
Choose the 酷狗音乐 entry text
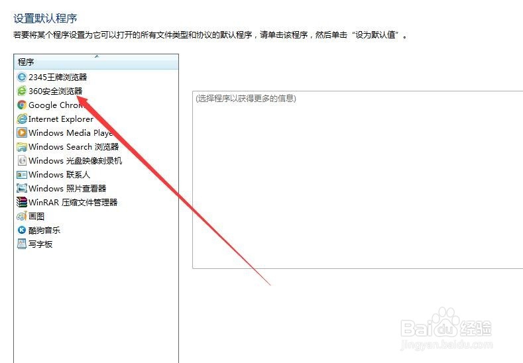coord(44,230)
